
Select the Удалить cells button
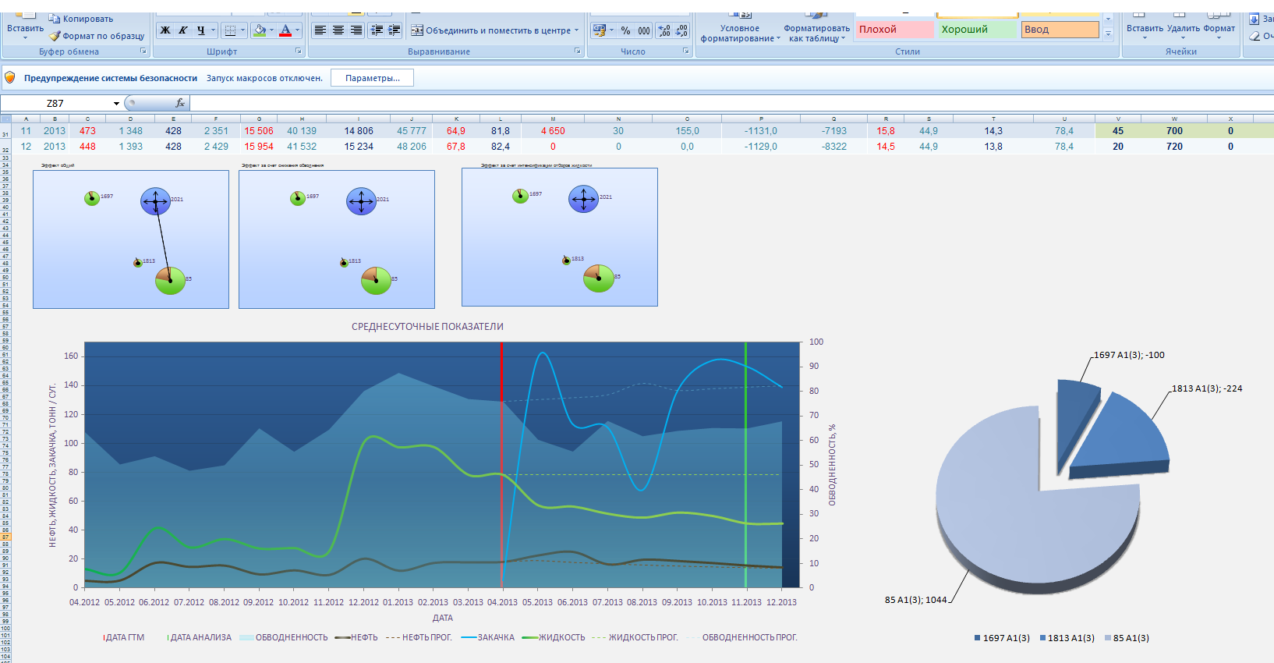tap(1183, 27)
